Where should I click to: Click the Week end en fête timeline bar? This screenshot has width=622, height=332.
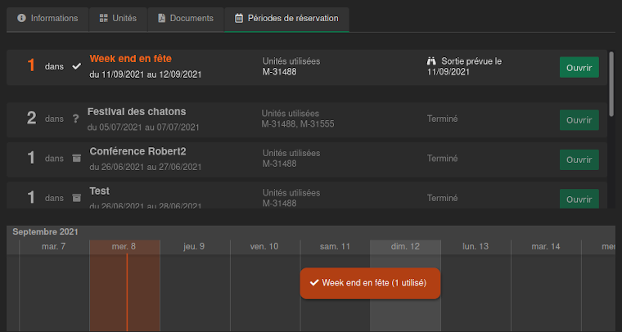370,283
